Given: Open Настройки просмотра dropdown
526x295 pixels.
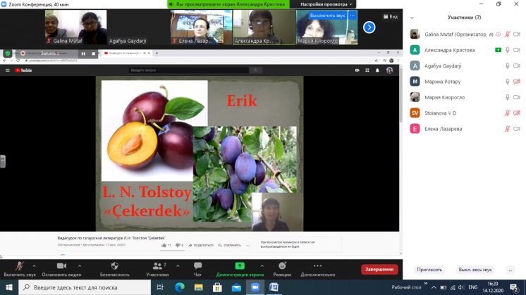Looking at the screenshot, I should click(x=326, y=4).
